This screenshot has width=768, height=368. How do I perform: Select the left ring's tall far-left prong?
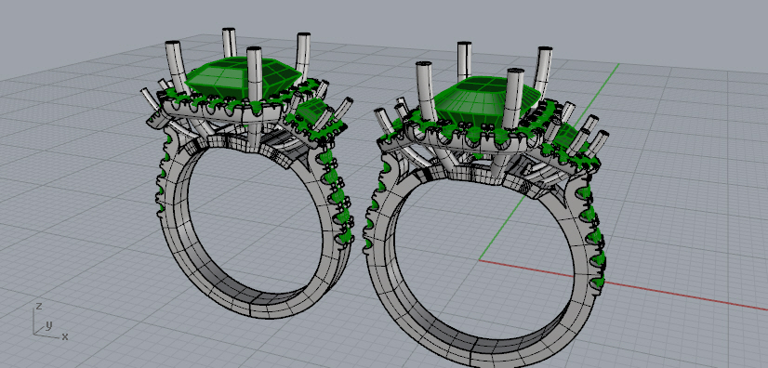pyautogui.click(x=177, y=67)
